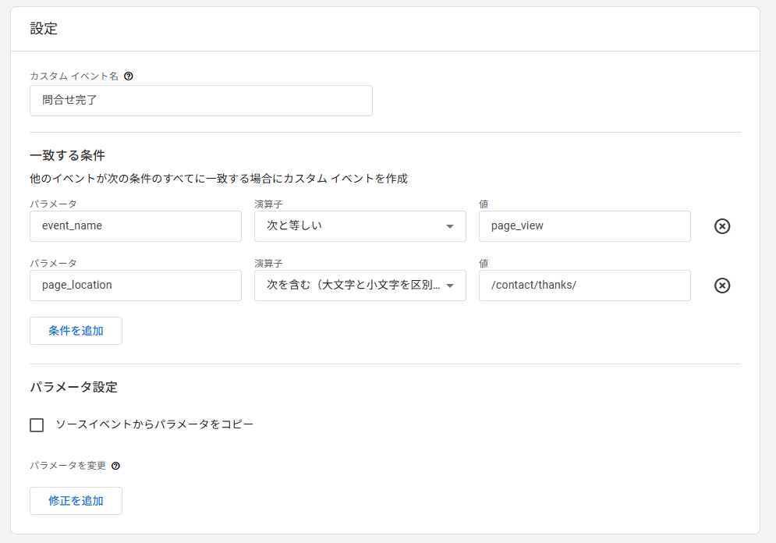This screenshot has height=543, width=776.
Task: Click the arrow on the page_location operator dropdown
Action: click(449, 286)
